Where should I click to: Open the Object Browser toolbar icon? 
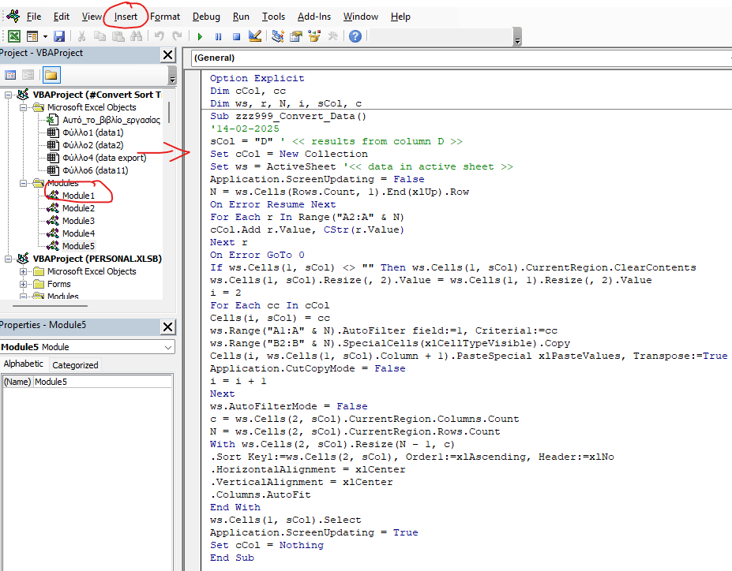314,36
